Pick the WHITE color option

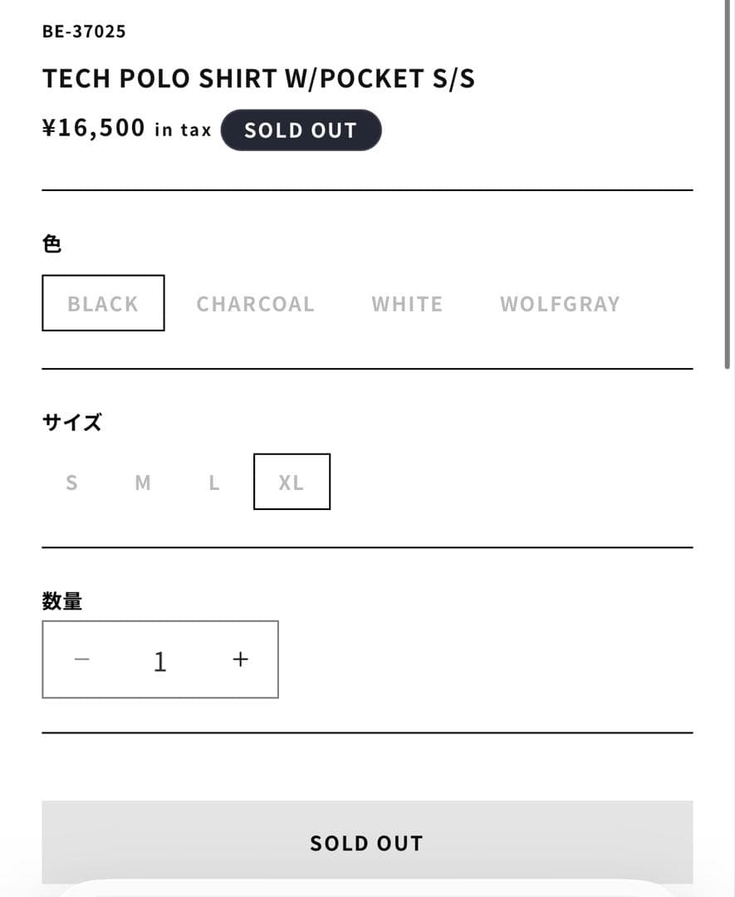(407, 304)
